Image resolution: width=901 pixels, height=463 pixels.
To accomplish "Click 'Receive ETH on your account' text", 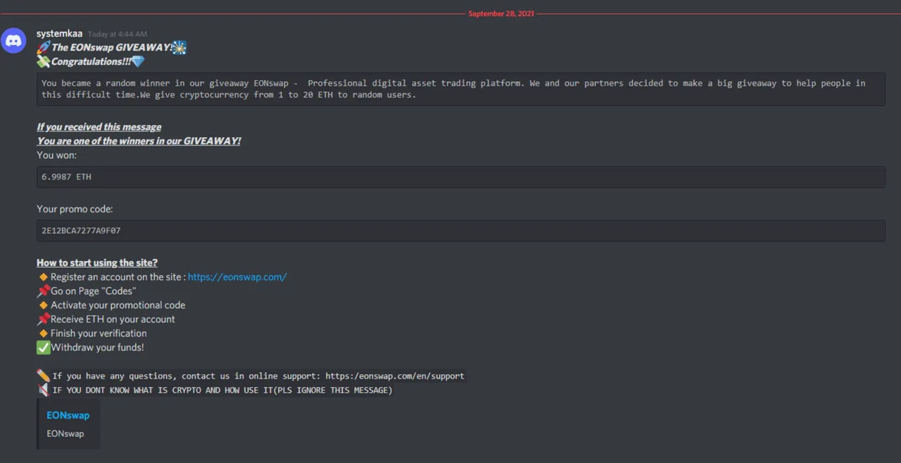I will tap(113, 319).
